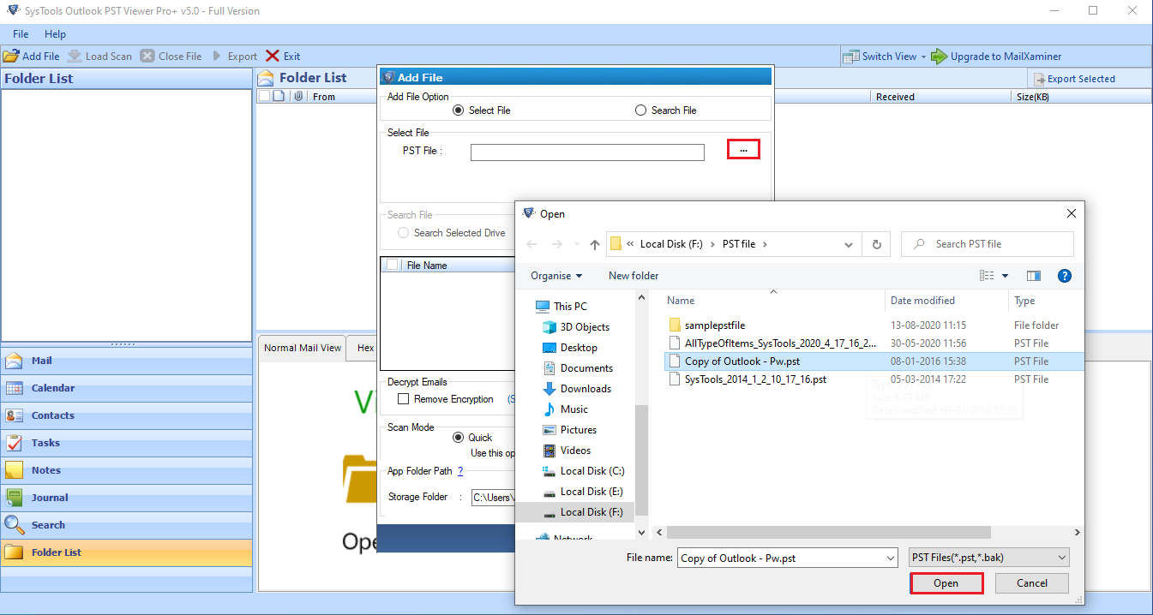This screenshot has height=615, width=1153.
Task: Open the Open dialog help icon
Action: coord(1065,276)
